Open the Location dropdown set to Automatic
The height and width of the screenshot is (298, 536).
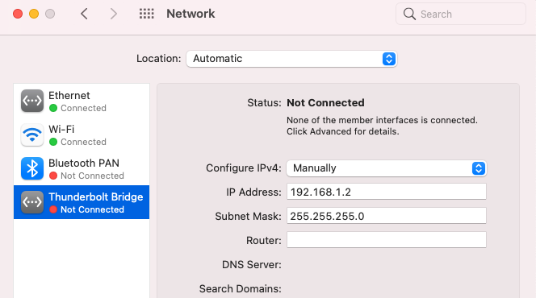coord(291,59)
